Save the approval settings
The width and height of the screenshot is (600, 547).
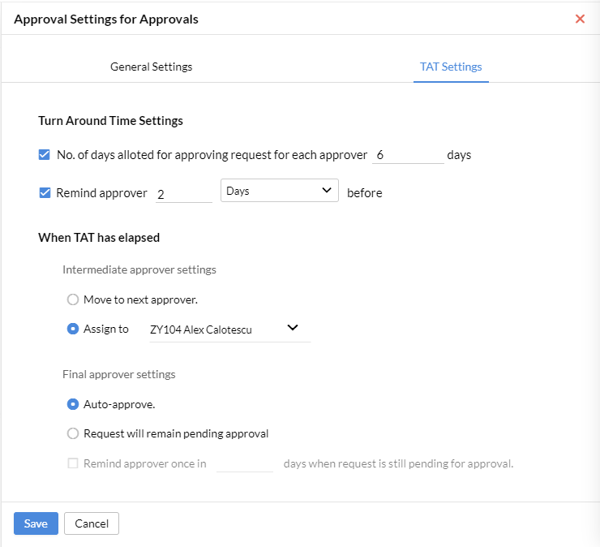[x=36, y=523]
